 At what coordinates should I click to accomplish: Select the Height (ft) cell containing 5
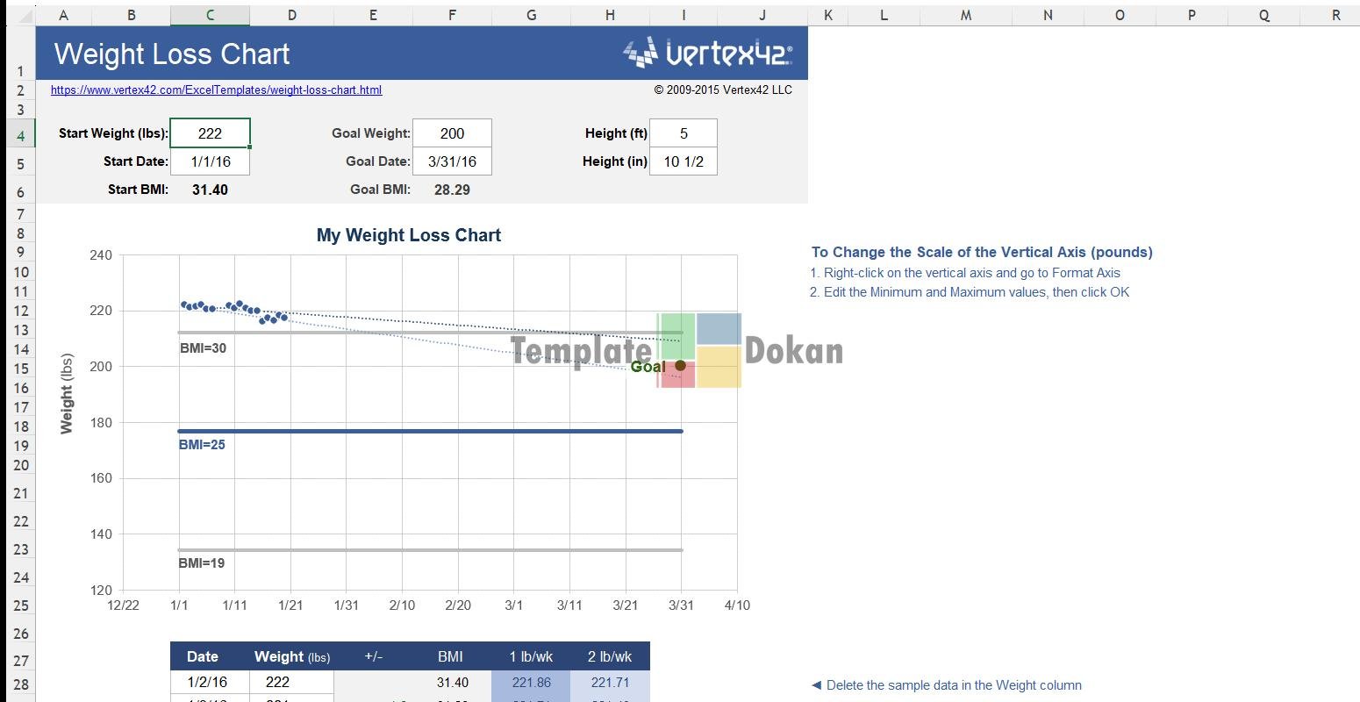[684, 133]
